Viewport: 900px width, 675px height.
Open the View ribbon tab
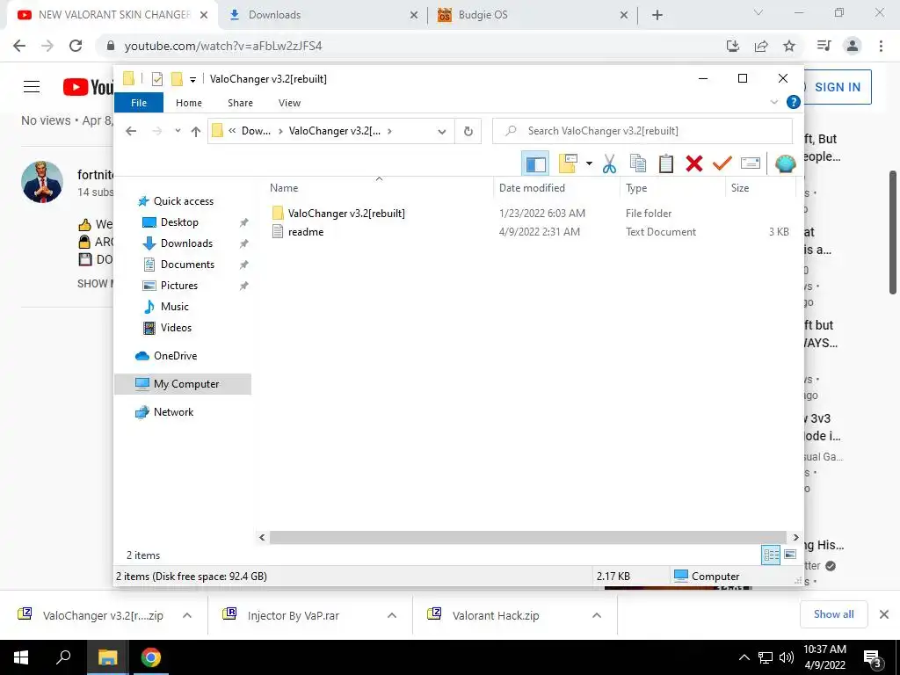[x=289, y=103]
